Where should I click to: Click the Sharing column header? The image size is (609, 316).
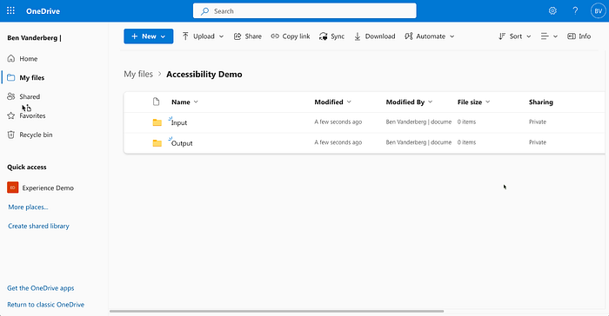pyautogui.click(x=540, y=102)
